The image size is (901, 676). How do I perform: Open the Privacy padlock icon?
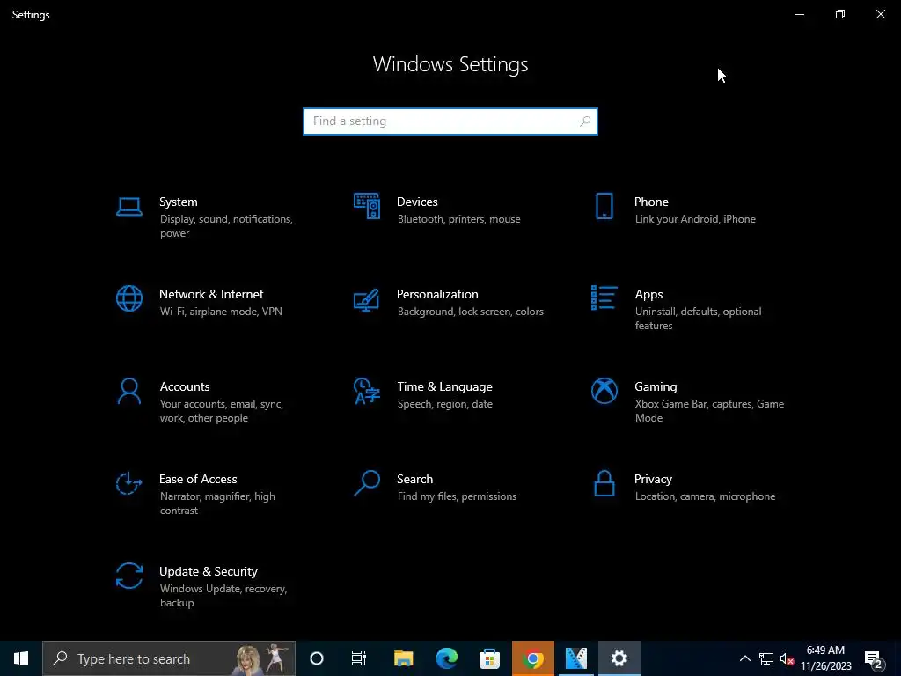point(604,483)
